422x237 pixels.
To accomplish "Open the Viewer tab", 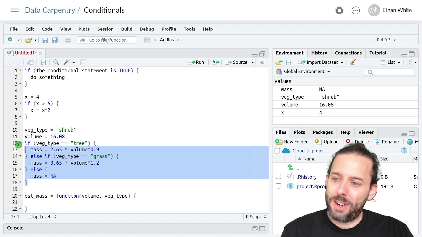I will point(366,132).
